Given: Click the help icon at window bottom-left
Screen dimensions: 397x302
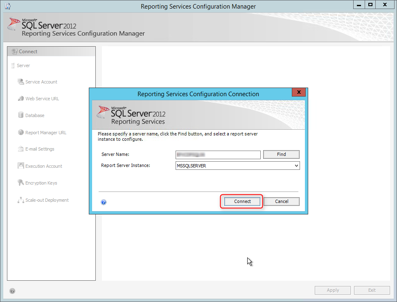Looking at the screenshot, I should [12, 291].
